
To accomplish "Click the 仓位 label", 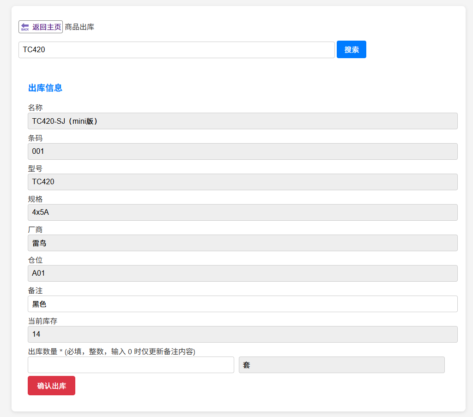I will point(35,260).
